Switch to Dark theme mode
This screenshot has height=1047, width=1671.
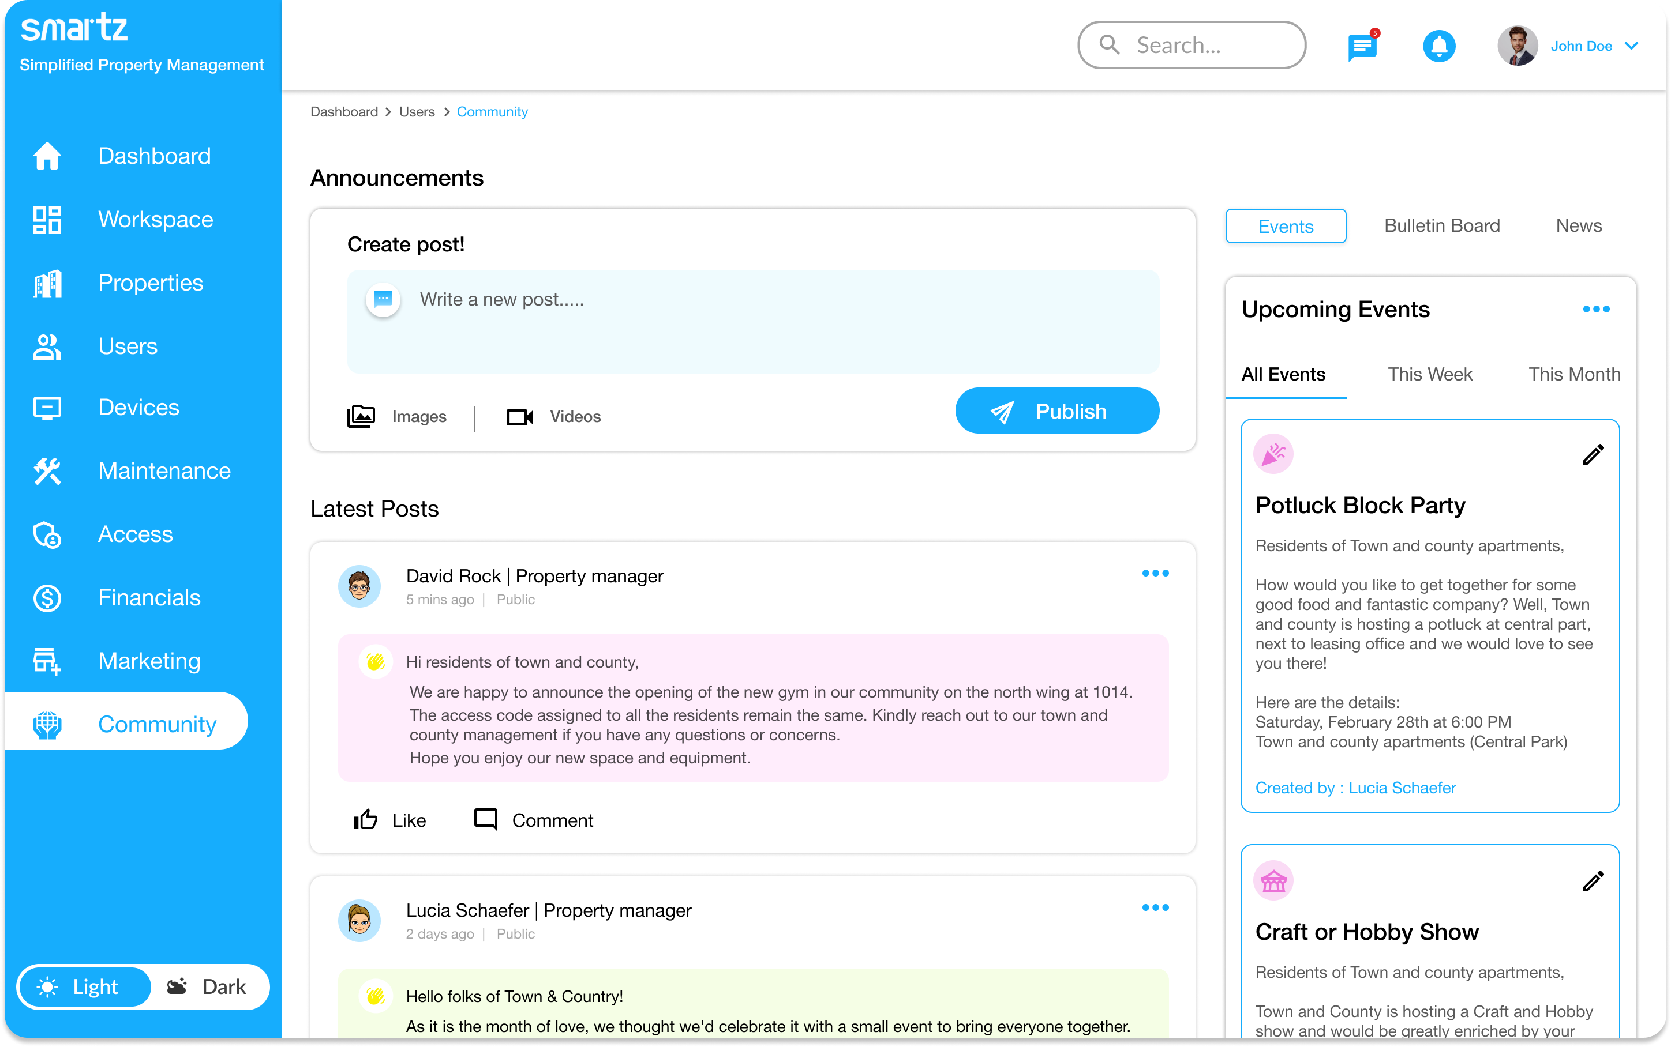(x=207, y=987)
